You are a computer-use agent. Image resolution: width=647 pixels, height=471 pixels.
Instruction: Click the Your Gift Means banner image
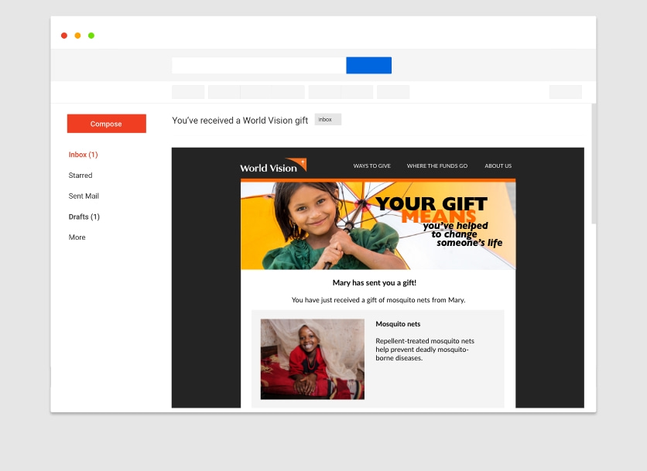tap(378, 226)
